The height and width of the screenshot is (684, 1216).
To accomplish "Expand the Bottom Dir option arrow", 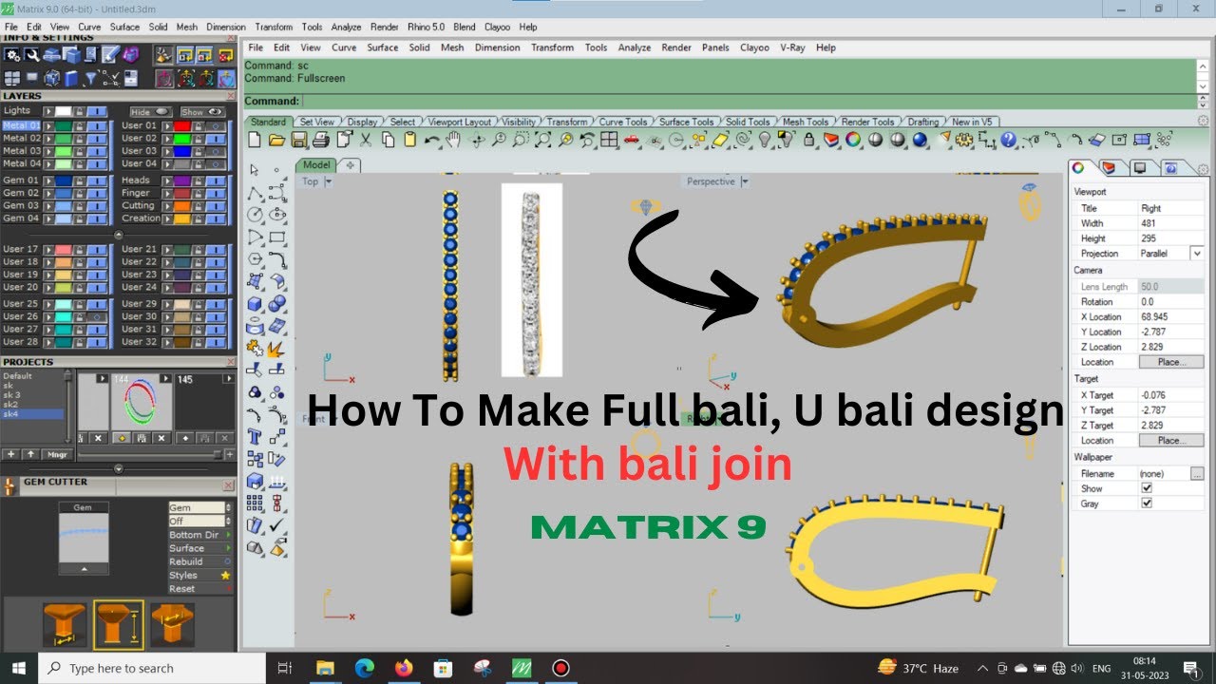I will pyautogui.click(x=228, y=535).
